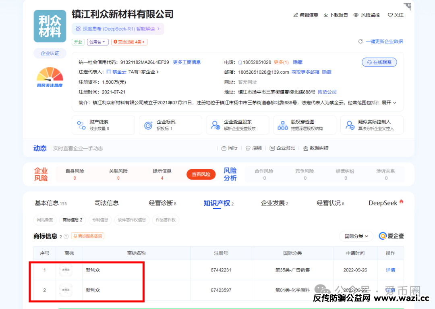The height and width of the screenshot is (309, 435).
Task: Switch to the 经营状况 tab
Action: pyautogui.click(x=330, y=203)
